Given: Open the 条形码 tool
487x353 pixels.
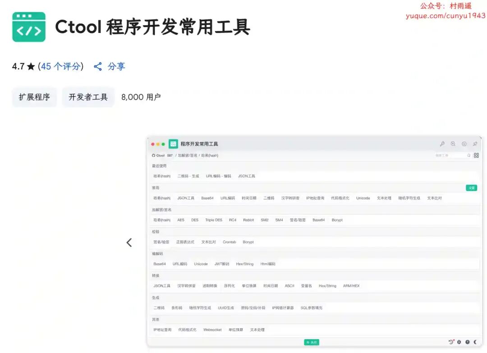Looking at the screenshot, I should 177,308.
